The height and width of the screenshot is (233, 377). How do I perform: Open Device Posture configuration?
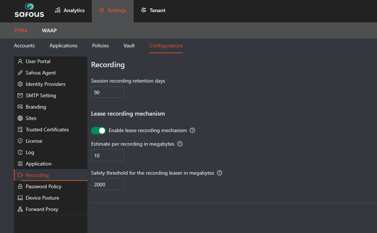click(42, 198)
